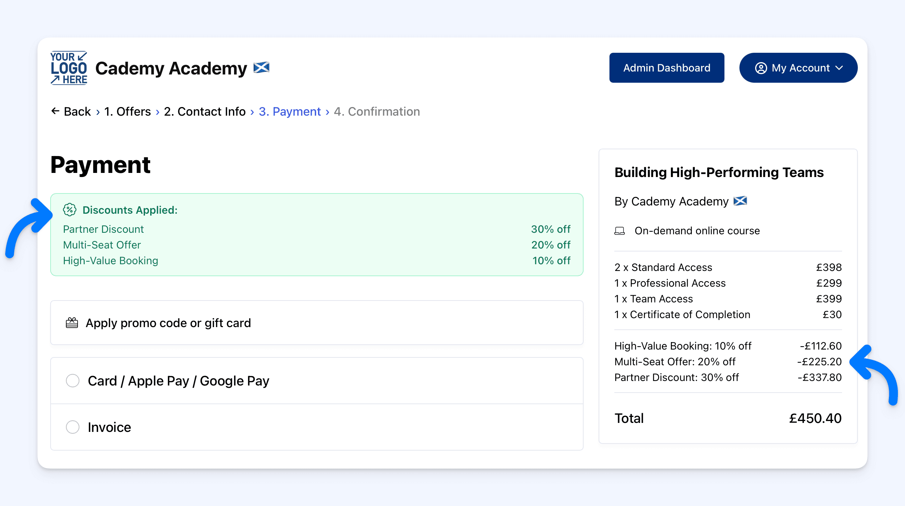
Task: Go to step 1. Offers
Action: [127, 112]
